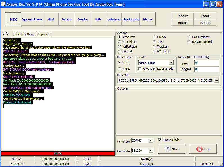This screenshot has width=224, height=167.
Task: Close the Avator Box window
Action: pyautogui.click(x=219, y=4)
